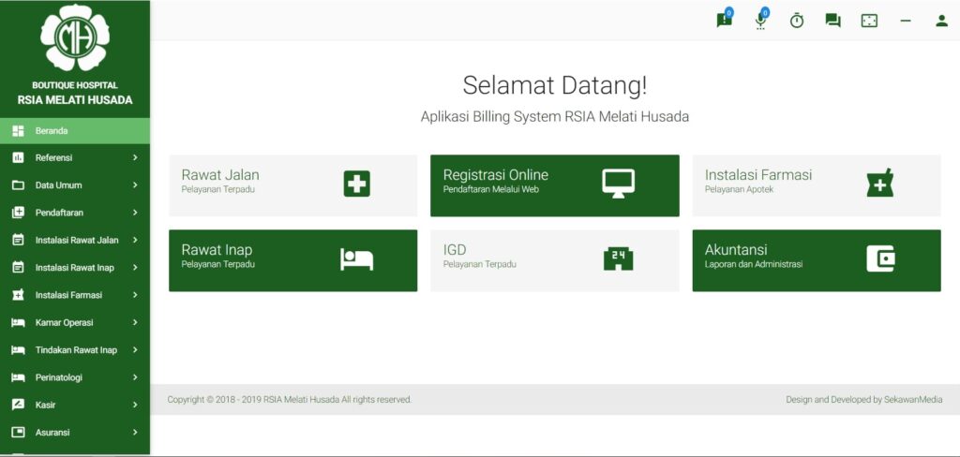Expand the Pendaftaran chevron
Viewport: 960px width, 457px height.
[x=135, y=213]
